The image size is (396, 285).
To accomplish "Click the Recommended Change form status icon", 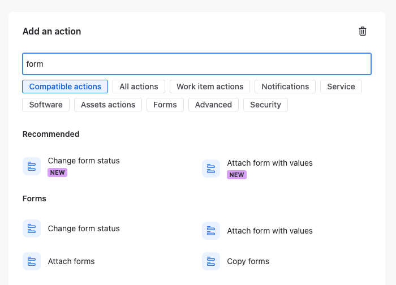I will tap(32, 166).
